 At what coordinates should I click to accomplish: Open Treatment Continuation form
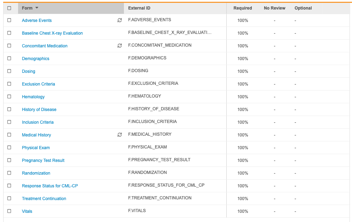point(44,199)
